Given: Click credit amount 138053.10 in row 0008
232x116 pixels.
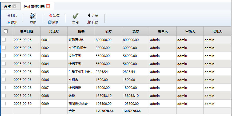Looking at the screenshot, I should click(136, 96).
